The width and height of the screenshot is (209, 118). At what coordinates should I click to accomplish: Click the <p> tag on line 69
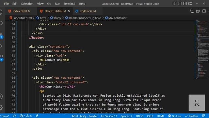42,91
